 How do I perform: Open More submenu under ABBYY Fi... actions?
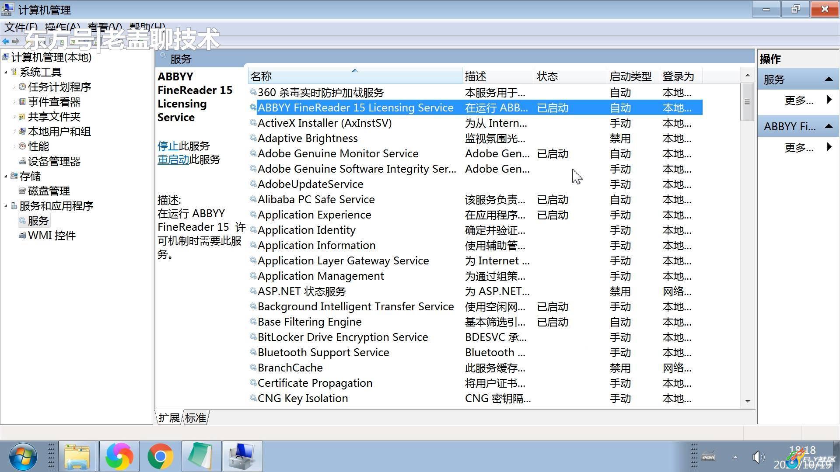point(799,147)
